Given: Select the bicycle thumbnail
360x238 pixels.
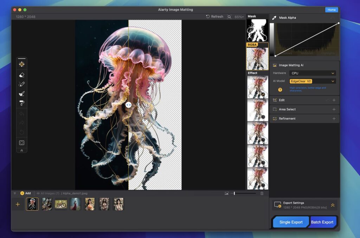Looking at the screenshot, I should pyautogui.click(x=61, y=204).
